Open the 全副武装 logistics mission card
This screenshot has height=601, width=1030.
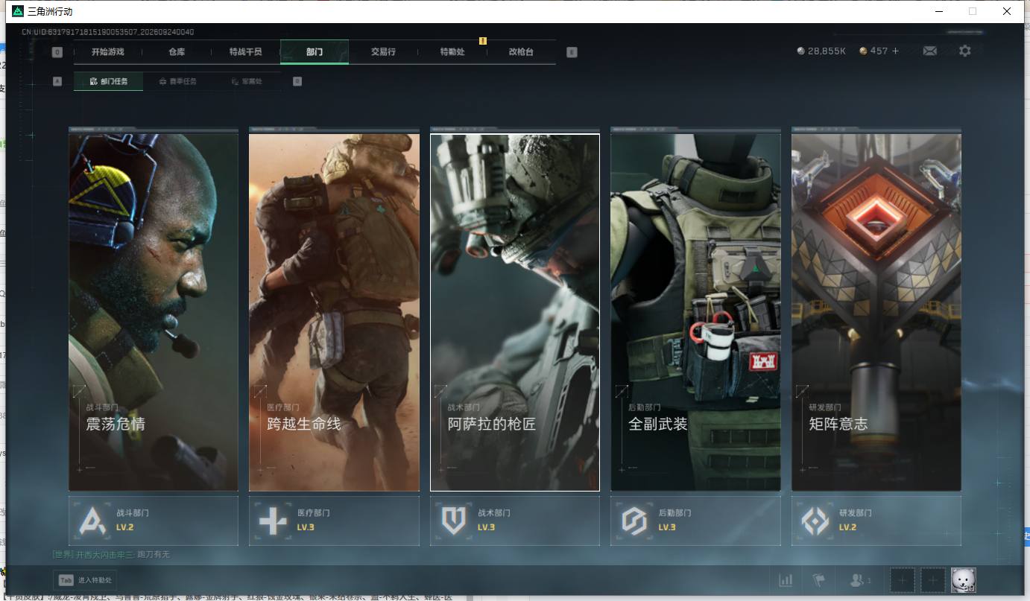click(x=695, y=312)
